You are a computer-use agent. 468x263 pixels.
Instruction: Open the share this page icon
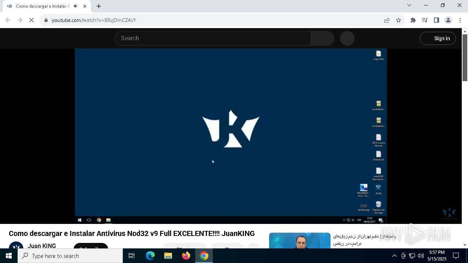coord(387,20)
